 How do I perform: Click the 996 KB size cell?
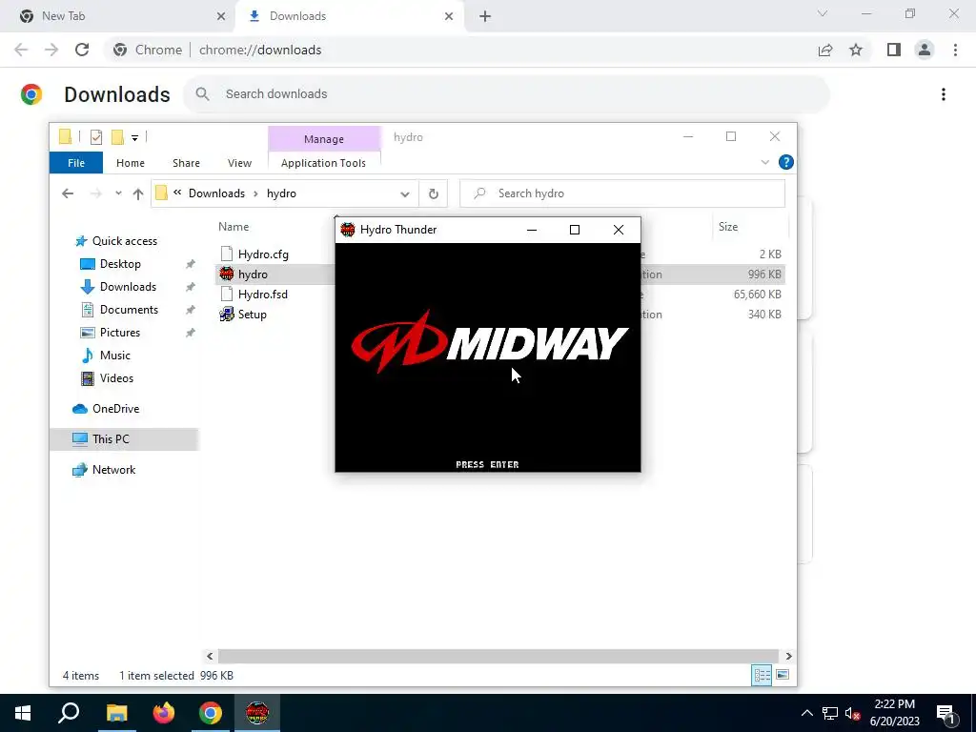click(x=764, y=274)
